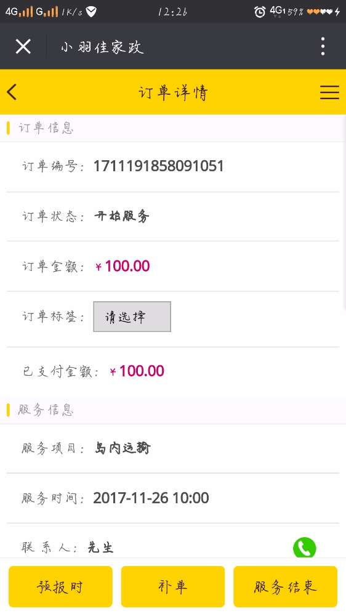This screenshot has width=346, height=616.
Task: Tap the 小羽佳家政 page title
Action: point(102,47)
